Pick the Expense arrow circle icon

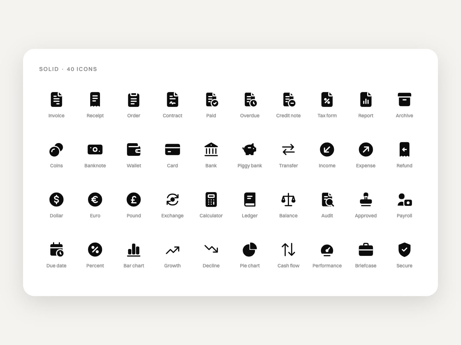click(x=366, y=149)
